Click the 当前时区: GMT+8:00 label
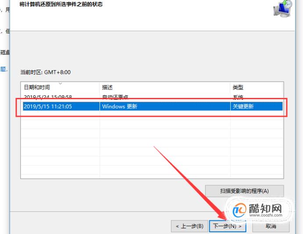Image resolution: width=303 pixels, height=234 pixels. (46, 72)
